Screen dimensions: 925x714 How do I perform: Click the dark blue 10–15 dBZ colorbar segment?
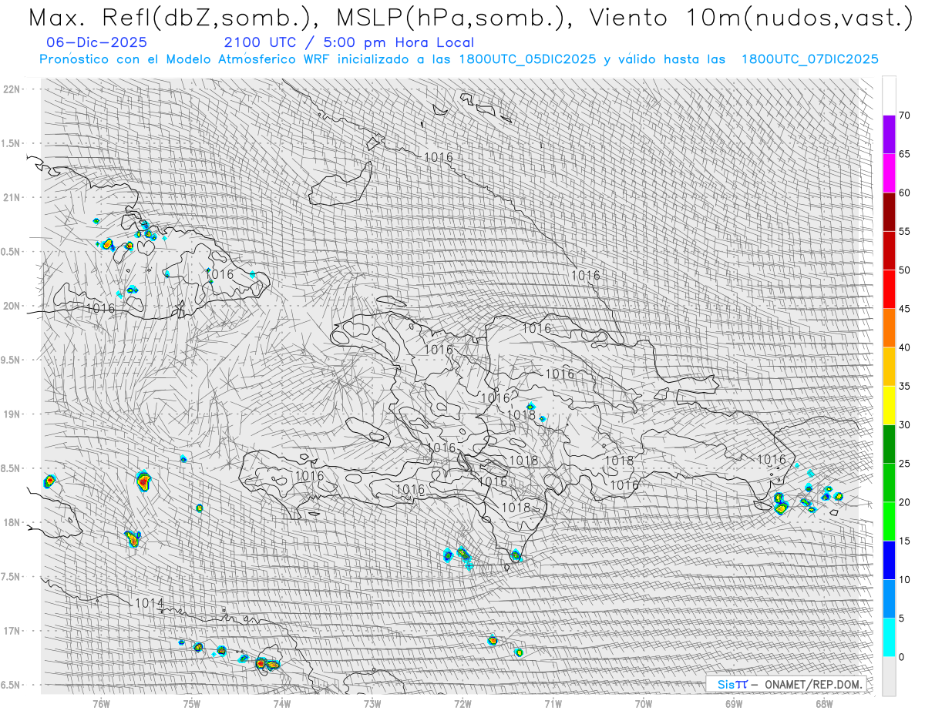coord(889,560)
